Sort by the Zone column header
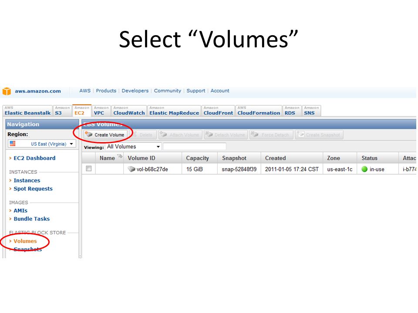Screen dimensions: 418x313 tap(340, 158)
